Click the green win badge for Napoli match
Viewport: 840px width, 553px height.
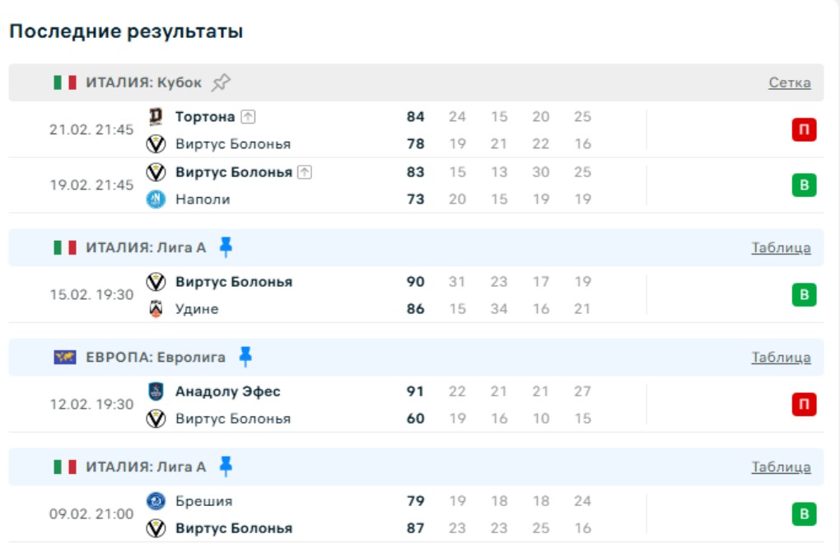pyautogui.click(x=804, y=185)
